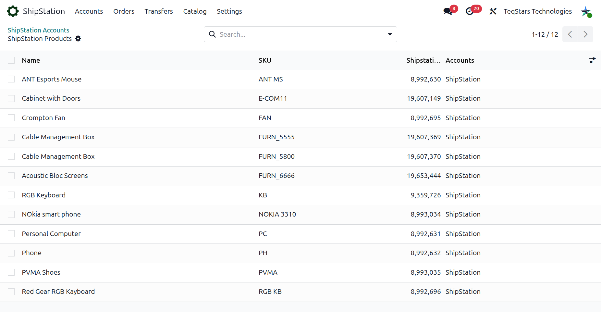This screenshot has height=312, width=601.
Task: Check the Acoustic Bloc Screens row checkbox
Action: coord(11,176)
